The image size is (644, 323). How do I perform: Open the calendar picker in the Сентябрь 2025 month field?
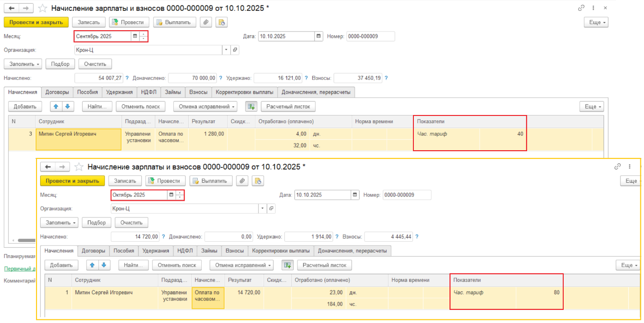(x=134, y=37)
